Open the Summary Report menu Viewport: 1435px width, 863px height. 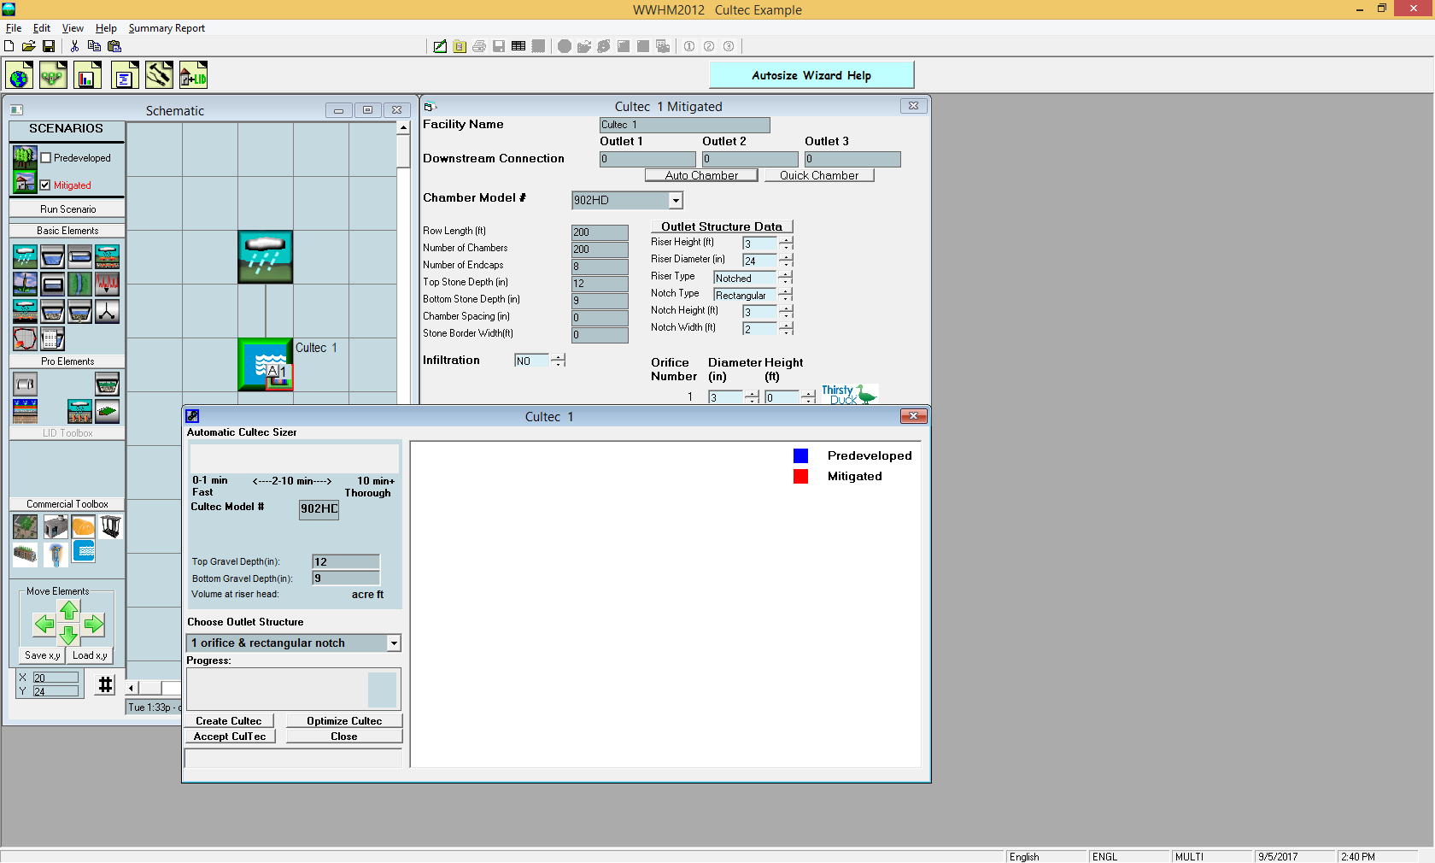(167, 28)
